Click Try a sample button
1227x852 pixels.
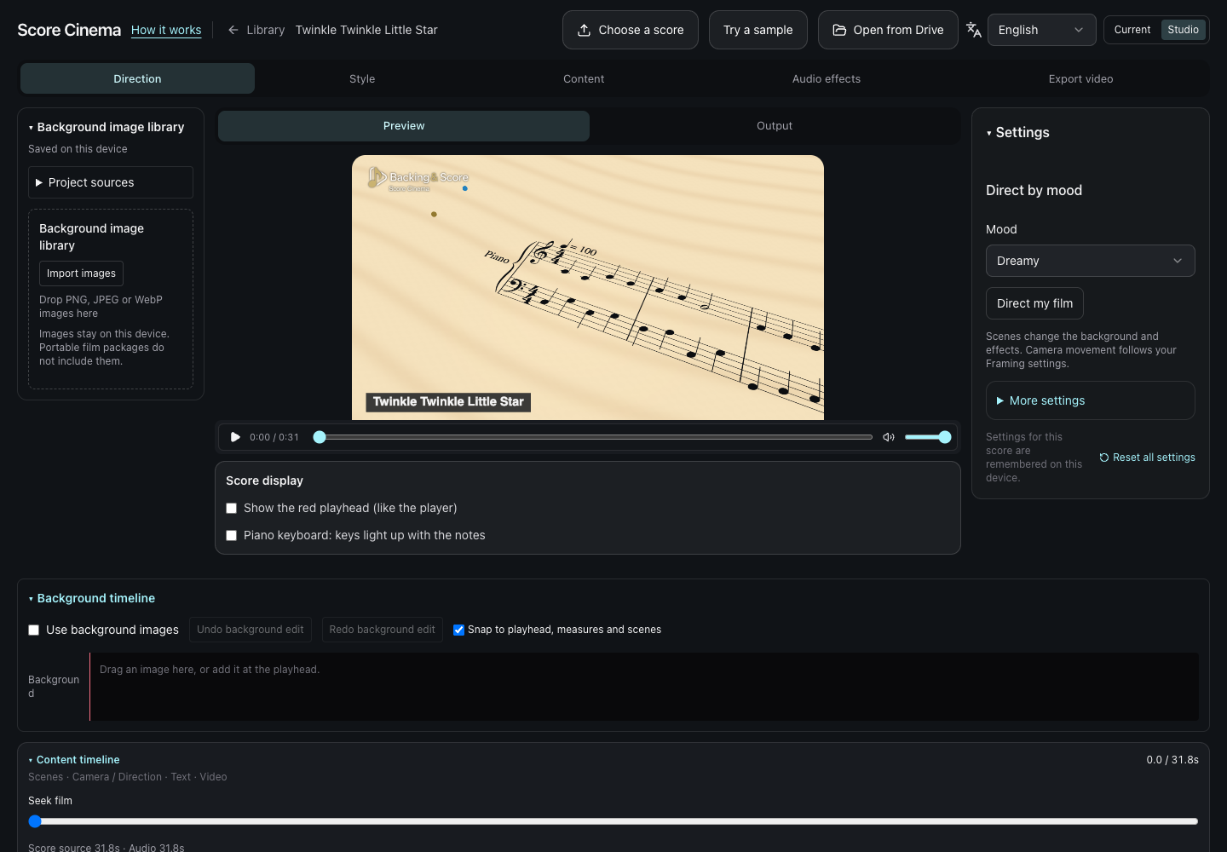pos(758,30)
